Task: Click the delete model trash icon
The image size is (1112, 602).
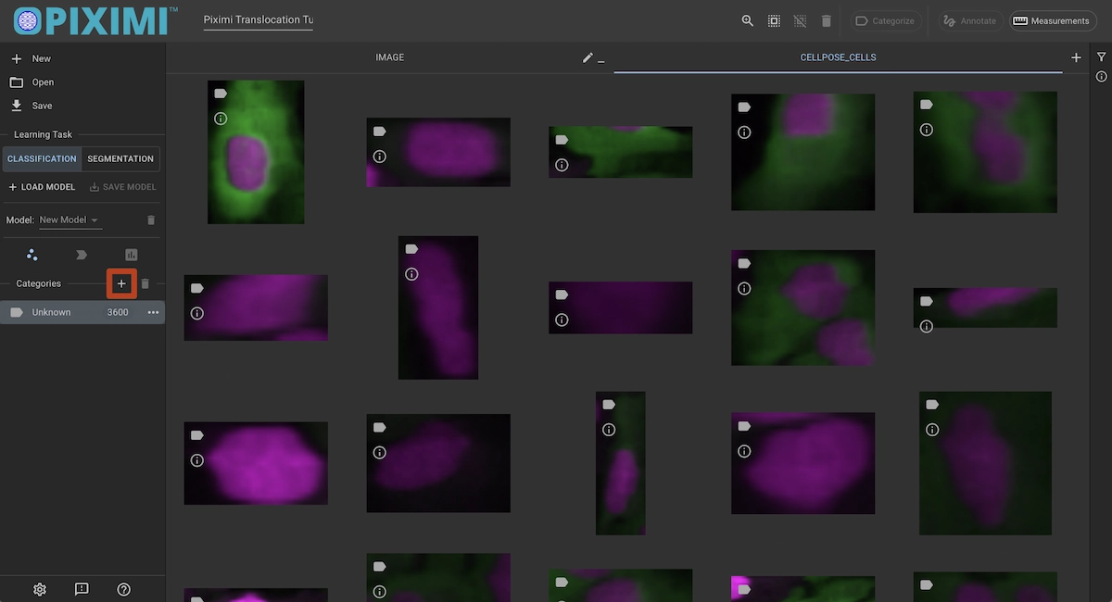Action: pyautogui.click(x=151, y=220)
